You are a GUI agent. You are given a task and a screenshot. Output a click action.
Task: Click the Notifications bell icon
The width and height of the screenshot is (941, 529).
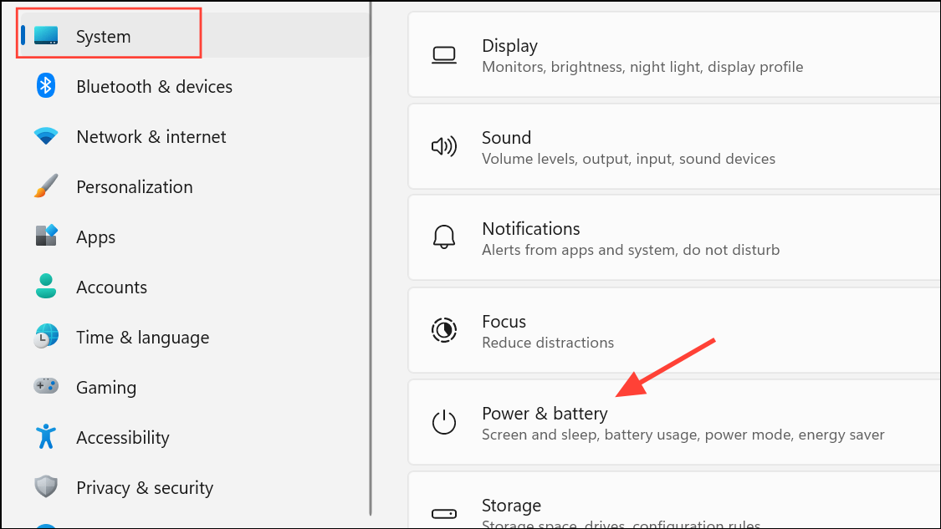[x=443, y=238]
